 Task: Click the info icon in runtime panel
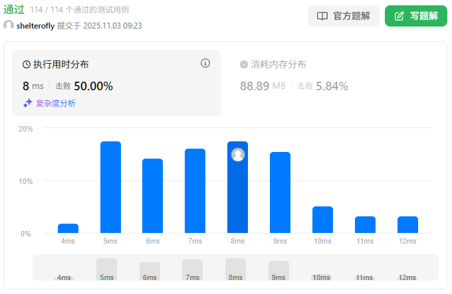(x=205, y=64)
